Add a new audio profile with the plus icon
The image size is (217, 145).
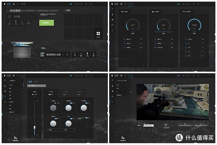pos(22,112)
